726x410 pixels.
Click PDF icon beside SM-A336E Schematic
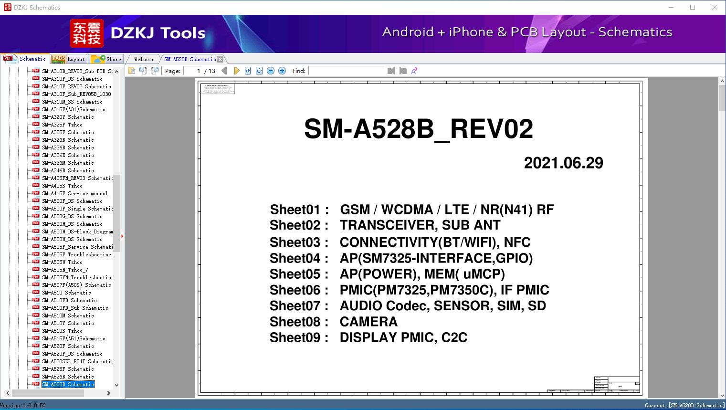coord(36,155)
